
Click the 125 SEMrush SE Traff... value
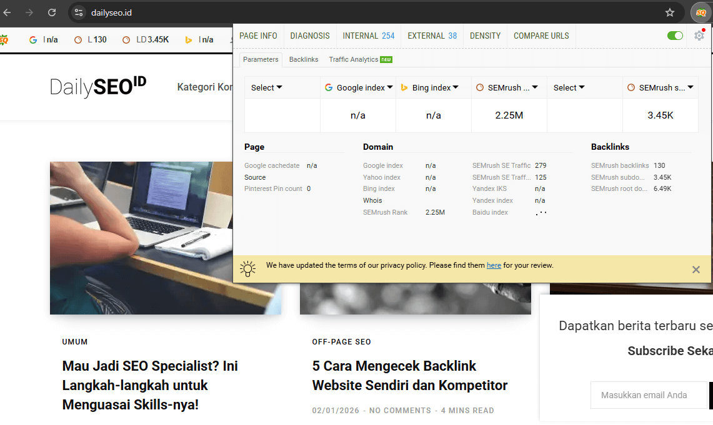point(541,177)
